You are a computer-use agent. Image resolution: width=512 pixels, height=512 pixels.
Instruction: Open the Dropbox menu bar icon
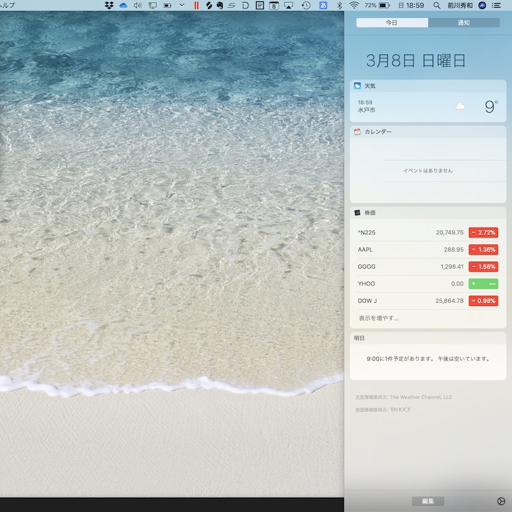[109, 5]
